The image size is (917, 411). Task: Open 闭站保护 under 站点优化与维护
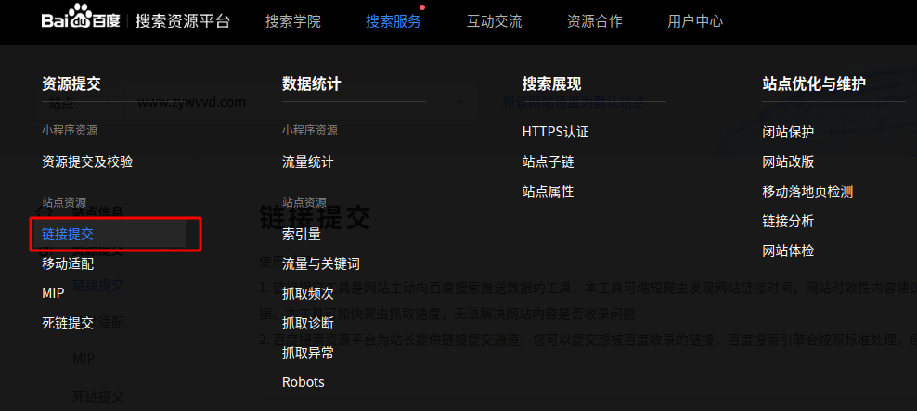[x=788, y=132]
